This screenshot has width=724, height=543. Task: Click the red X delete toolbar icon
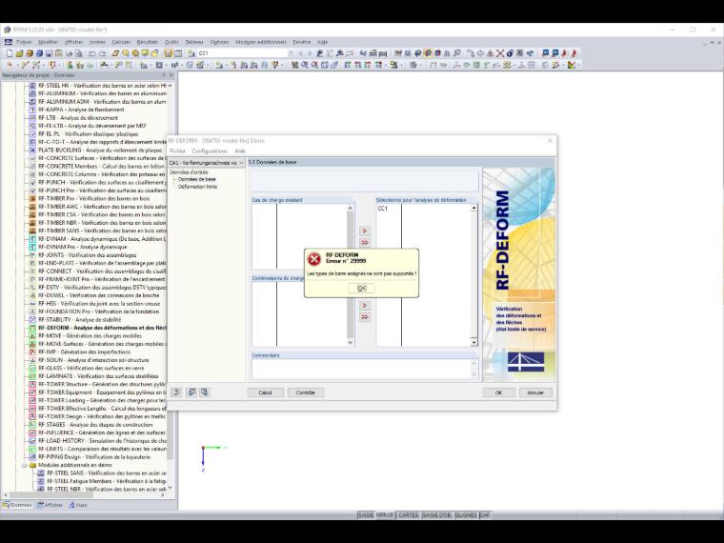coord(500,53)
